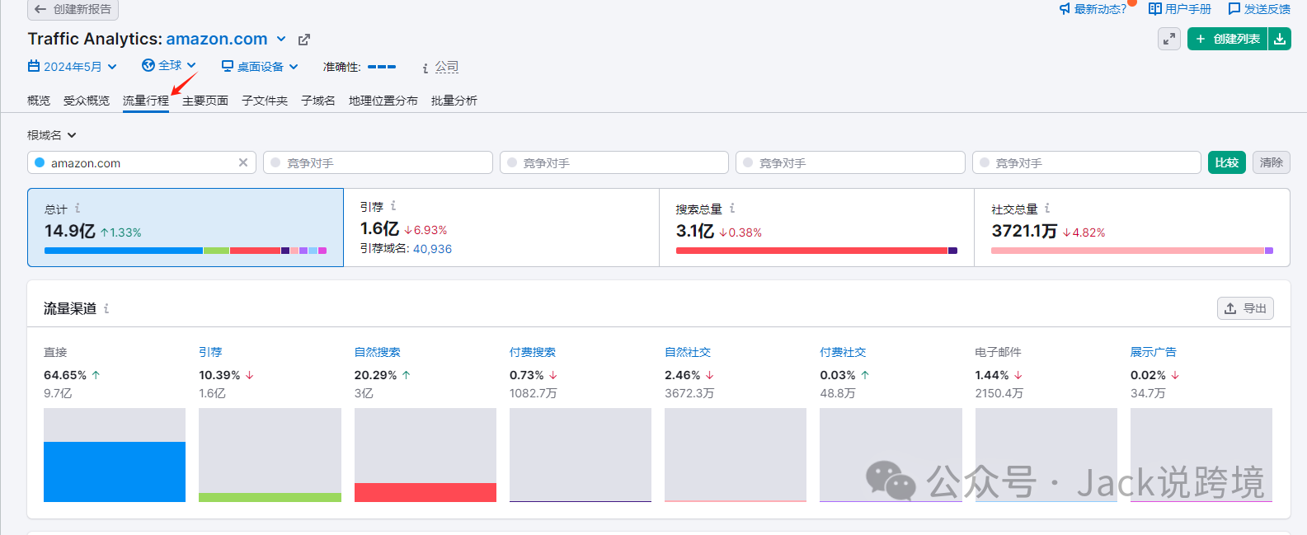Click the upload icon in 导出 button

point(1230,308)
